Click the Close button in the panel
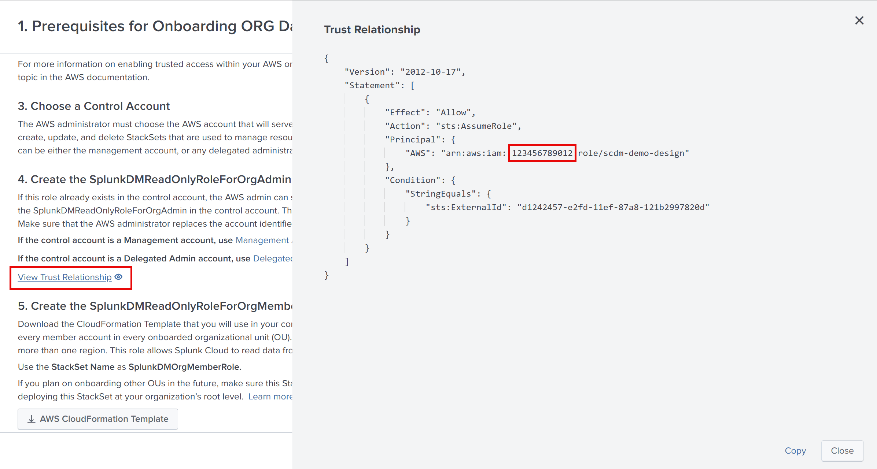 click(x=842, y=451)
